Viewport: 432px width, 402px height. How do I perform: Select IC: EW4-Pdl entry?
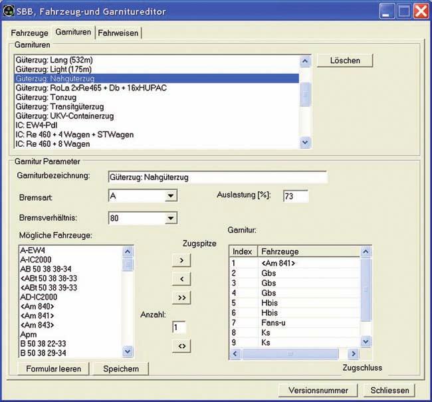click(156, 126)
